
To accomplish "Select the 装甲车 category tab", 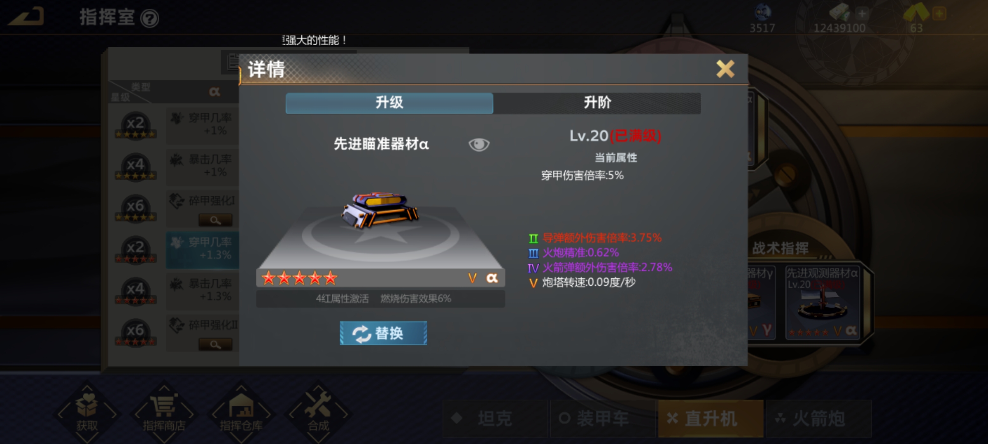I will click(x=603, y=419).
